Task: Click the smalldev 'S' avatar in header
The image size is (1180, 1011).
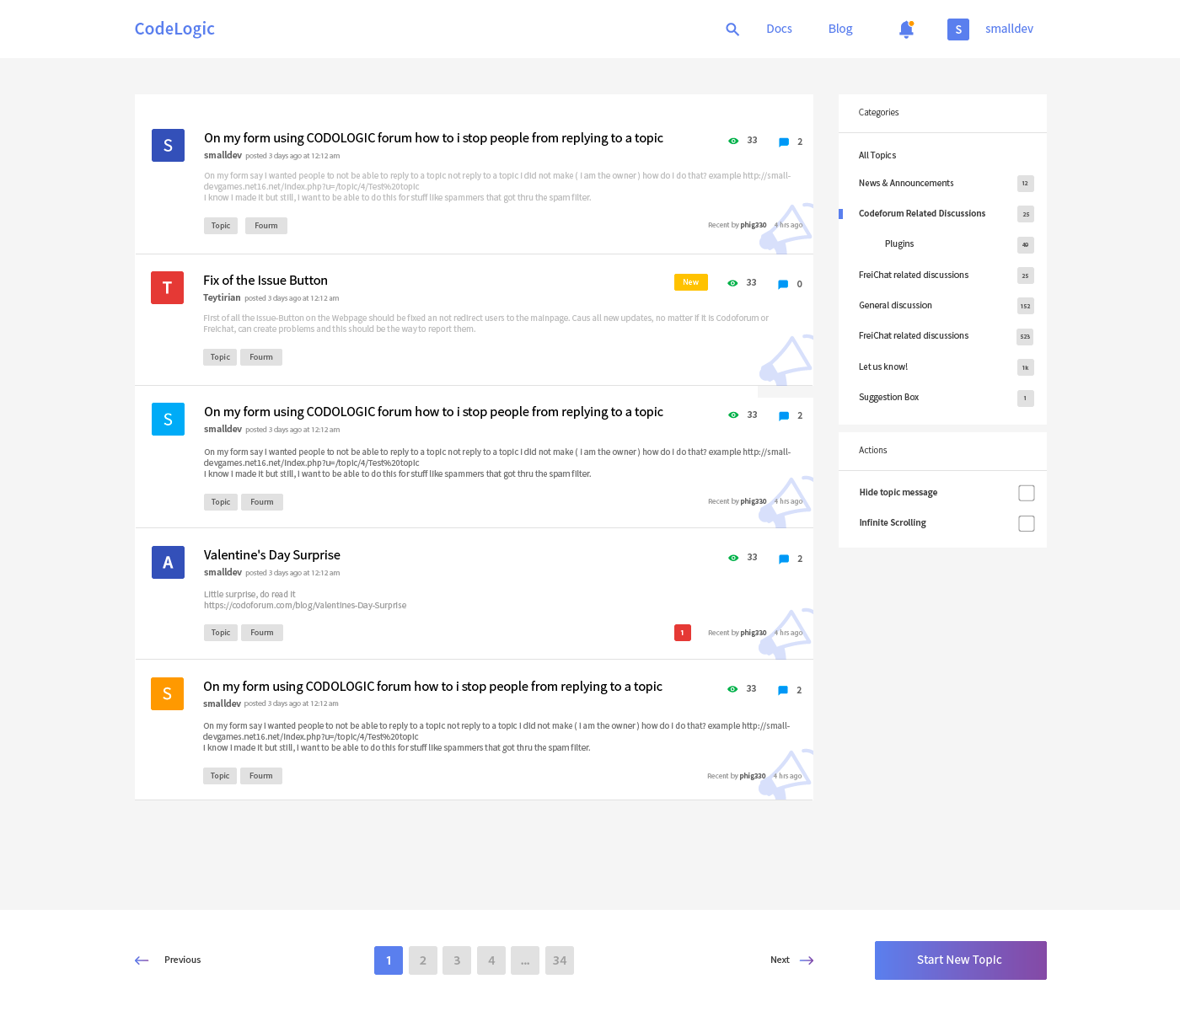Action: click(958, 29)
